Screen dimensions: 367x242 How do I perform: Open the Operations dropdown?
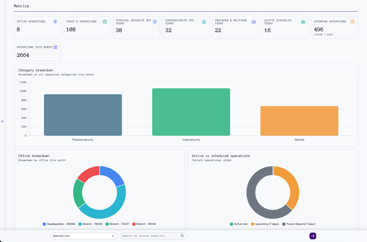pyautogui.click(x=84, y=236)
